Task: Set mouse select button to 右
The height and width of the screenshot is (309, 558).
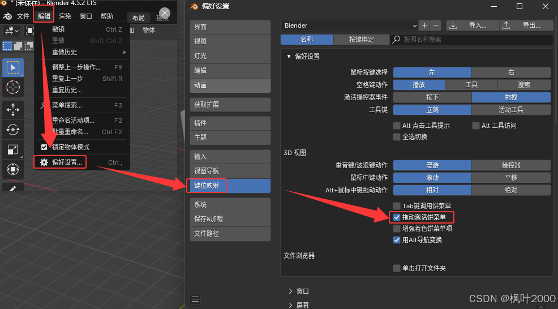Action: (511, 72)
